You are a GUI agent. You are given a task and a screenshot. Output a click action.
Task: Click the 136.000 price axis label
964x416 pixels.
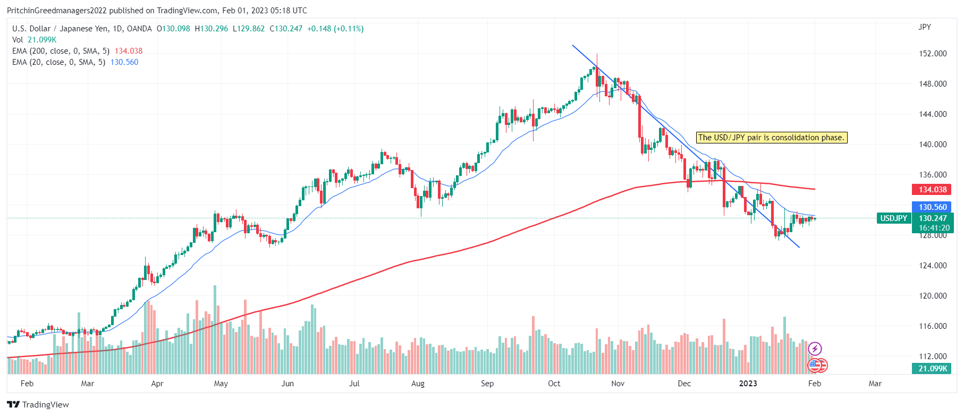pyautogui.click(x=933, y=175)
